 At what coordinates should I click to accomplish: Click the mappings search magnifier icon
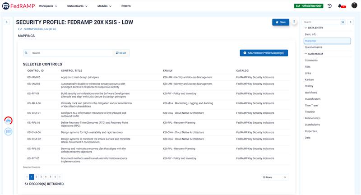26,53
